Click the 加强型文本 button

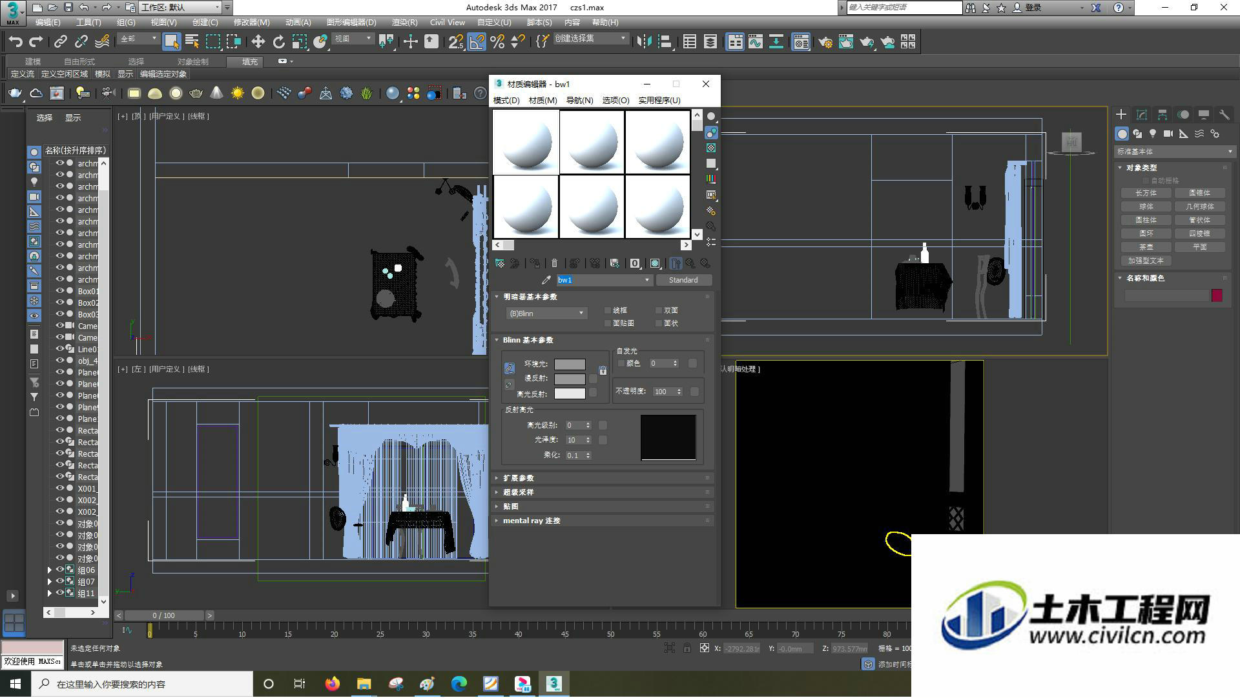coord(1146,261)
